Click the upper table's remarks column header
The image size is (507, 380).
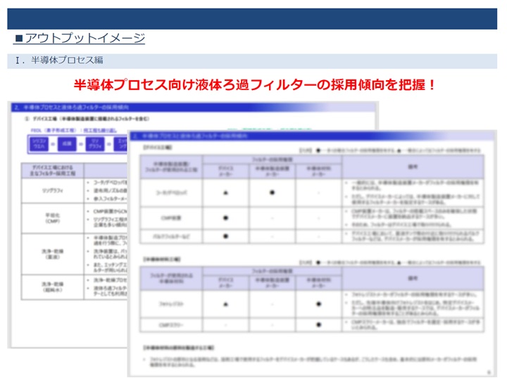coord(413,167)
